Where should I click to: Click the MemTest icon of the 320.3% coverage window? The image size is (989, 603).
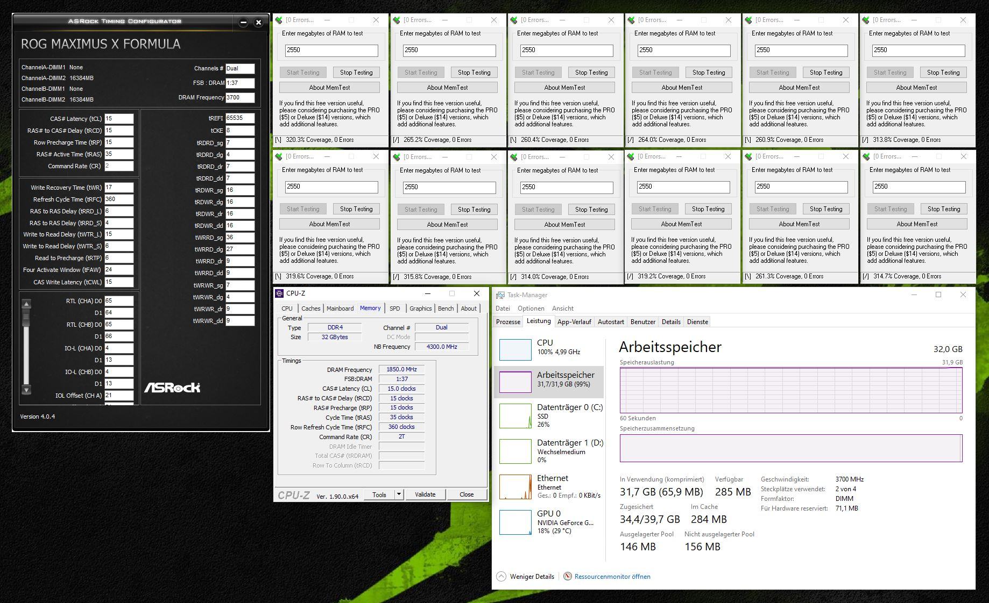(279, 20)
